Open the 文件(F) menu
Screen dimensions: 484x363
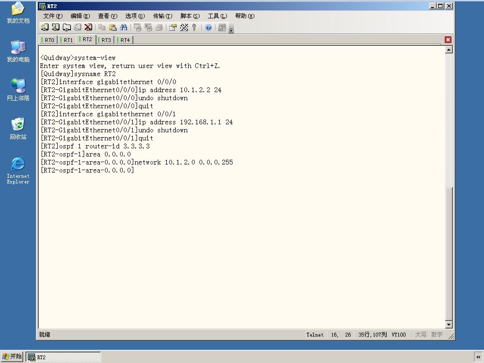[x=53, y=16]
